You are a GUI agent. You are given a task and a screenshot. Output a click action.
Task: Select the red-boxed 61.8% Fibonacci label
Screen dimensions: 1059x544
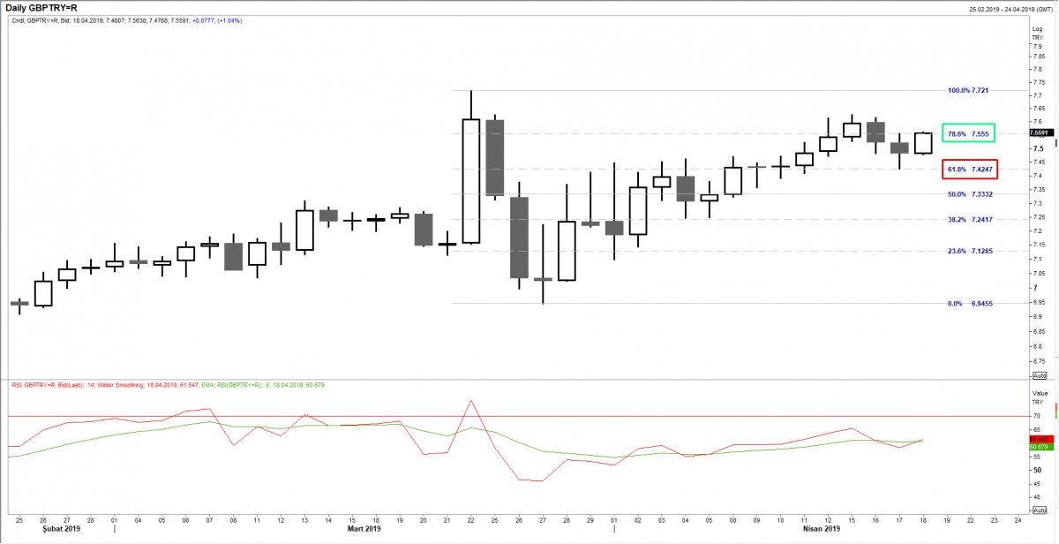pyautogui.click(x=969, y=168)
